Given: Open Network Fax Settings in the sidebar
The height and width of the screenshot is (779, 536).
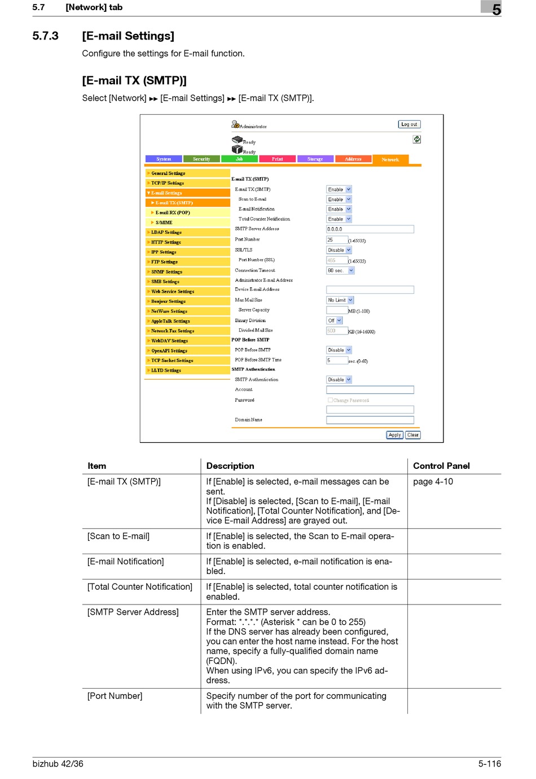Looking at the screenshot, I should point(187,331).
